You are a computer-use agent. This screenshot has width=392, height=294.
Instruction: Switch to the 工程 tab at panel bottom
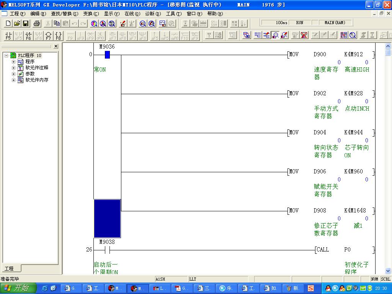click(9, 268)
